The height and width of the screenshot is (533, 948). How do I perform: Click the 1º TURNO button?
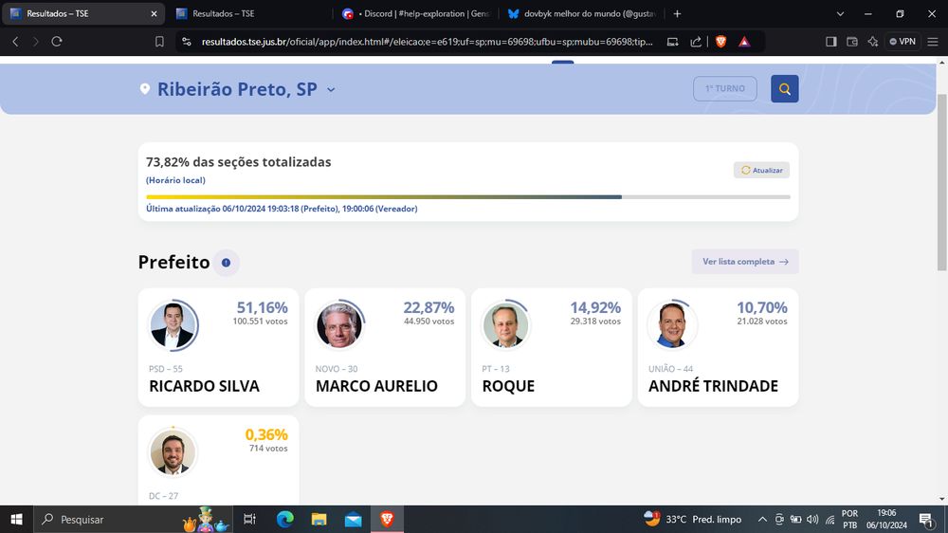click(725, 89)
